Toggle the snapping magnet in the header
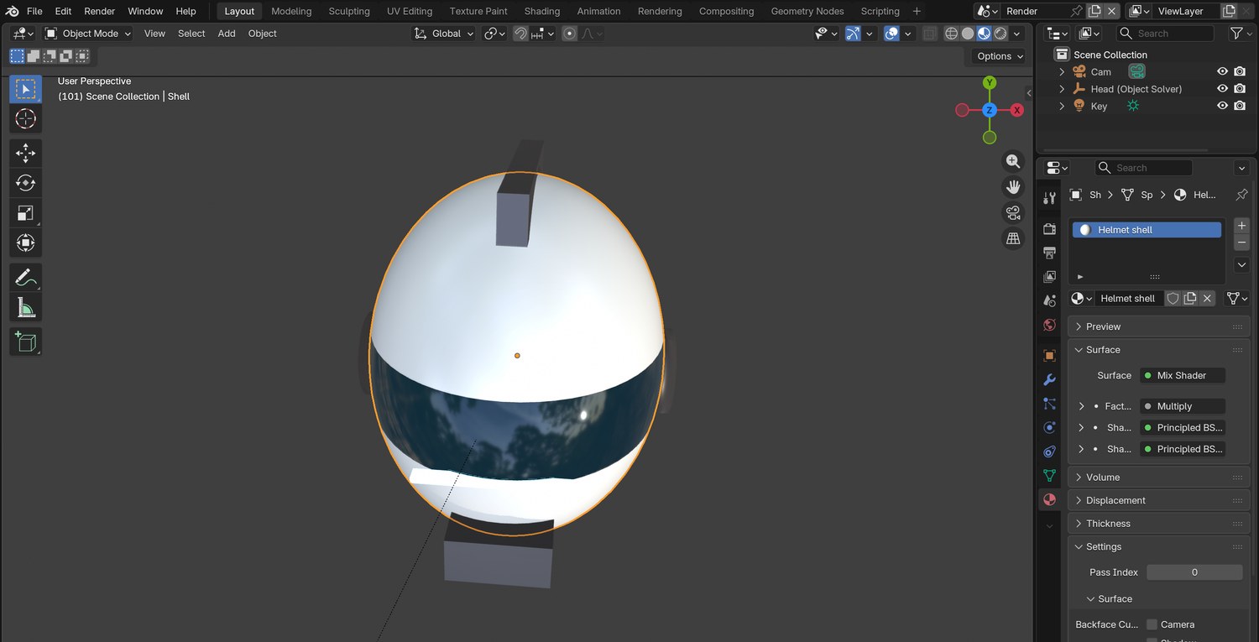Image resolution: width=1259 pixels, height=642 pixels. [520, 34]
